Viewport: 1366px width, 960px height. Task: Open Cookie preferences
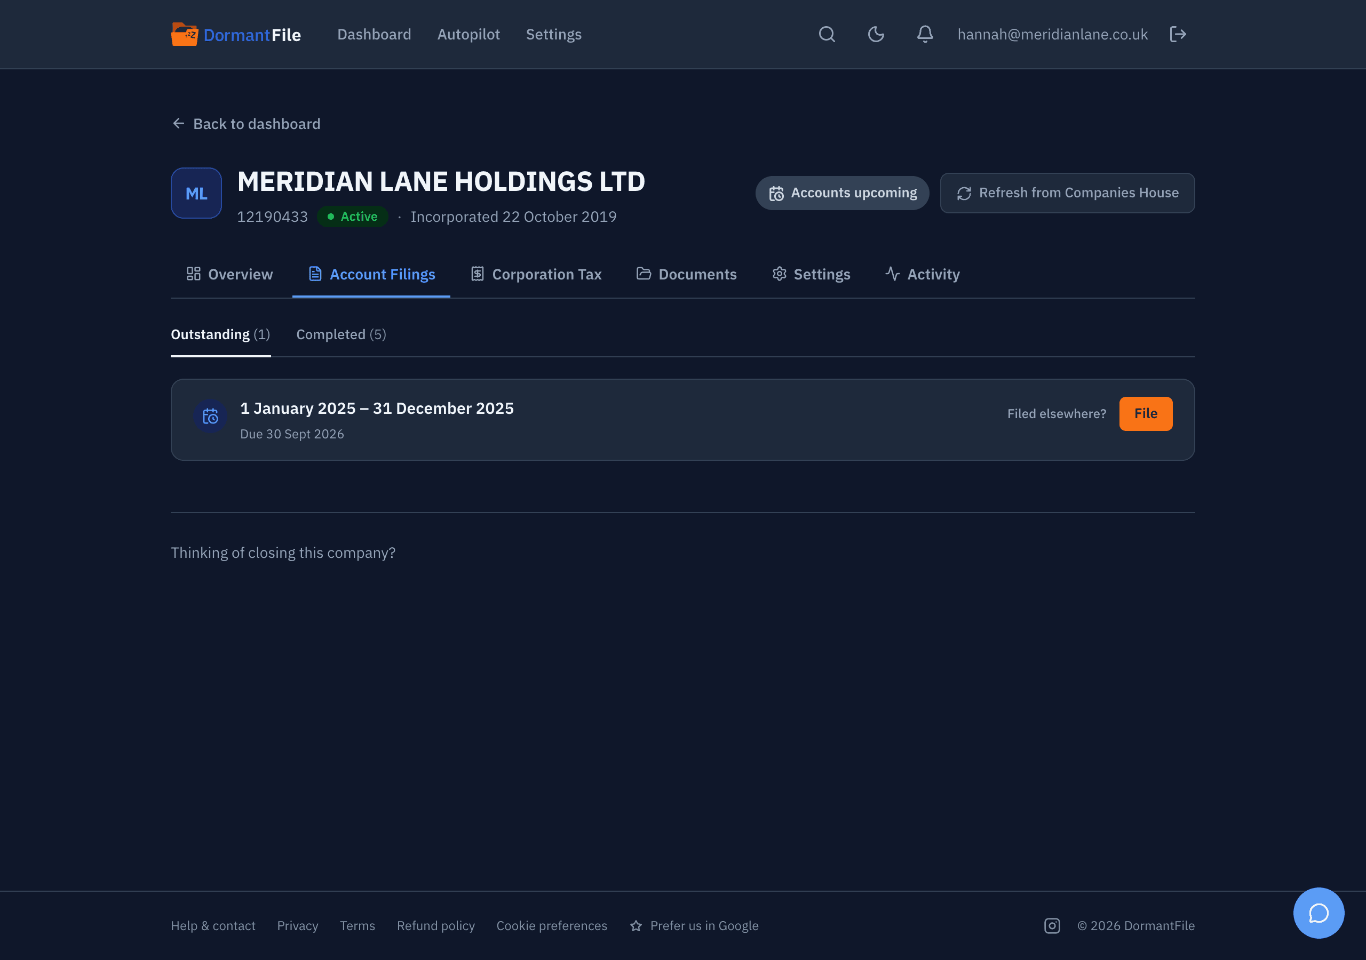point(552,926)
